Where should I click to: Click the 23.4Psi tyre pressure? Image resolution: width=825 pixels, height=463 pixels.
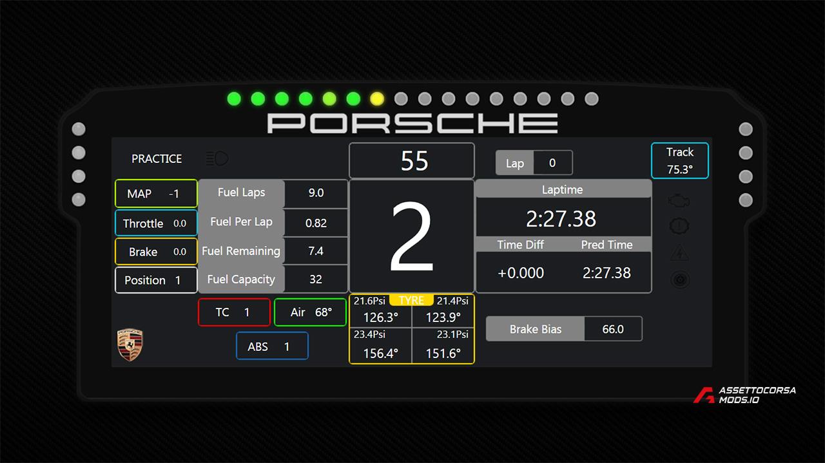370,334
